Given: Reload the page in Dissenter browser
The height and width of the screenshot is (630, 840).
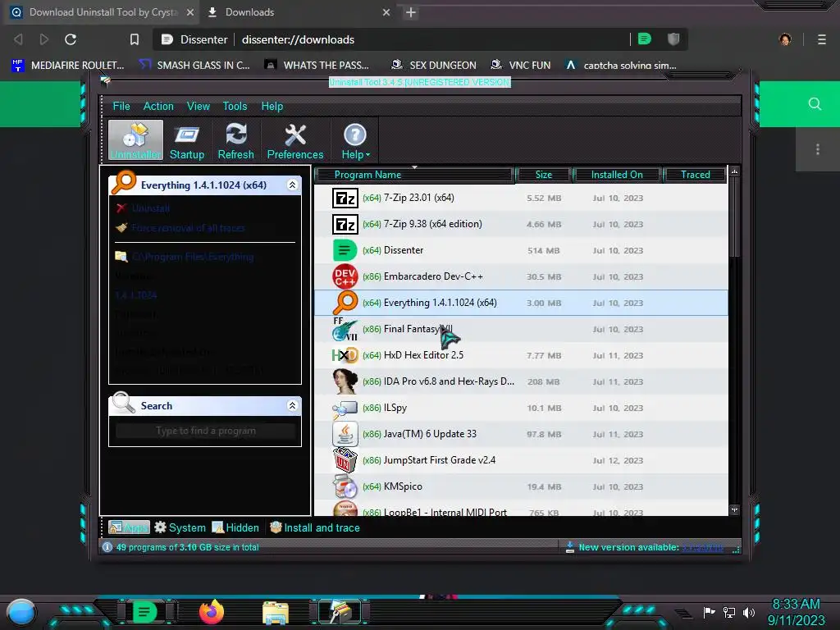Looking at the screenshot, I should click(x=71, y=39).
